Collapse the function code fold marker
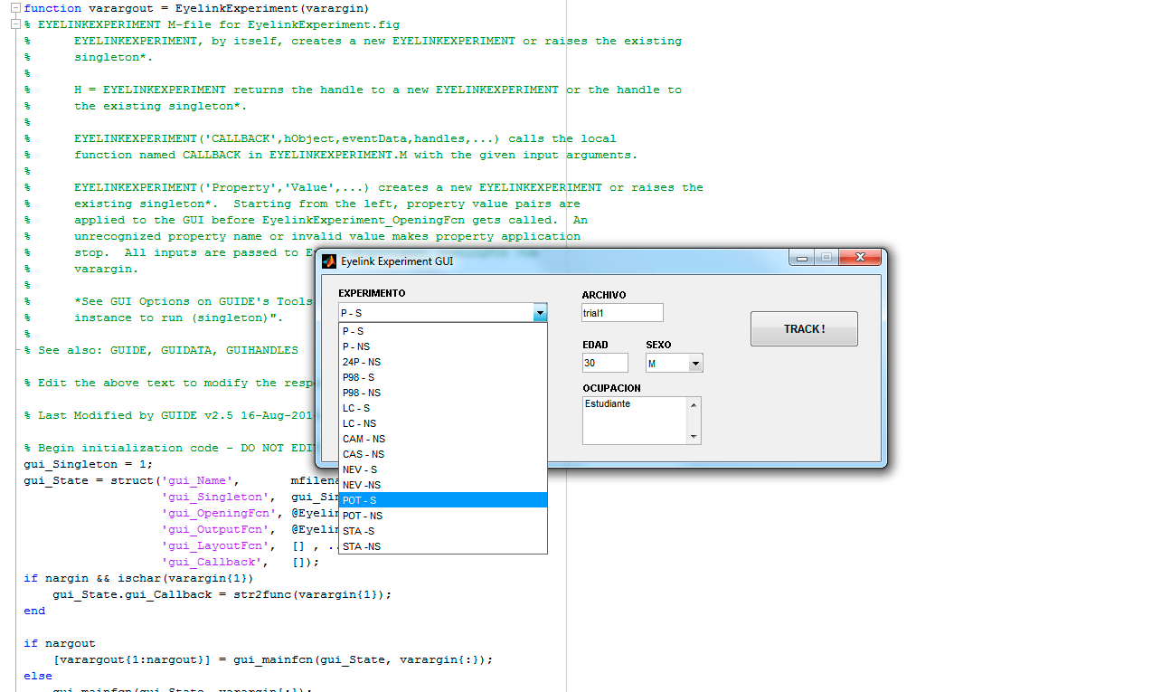 (x=15, y=8)
